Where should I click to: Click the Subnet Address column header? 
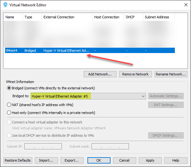pos(159,17)
